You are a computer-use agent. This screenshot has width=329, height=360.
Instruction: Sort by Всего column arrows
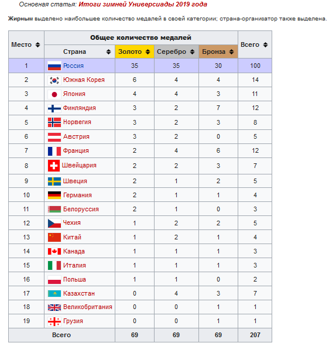pos(265,44)
